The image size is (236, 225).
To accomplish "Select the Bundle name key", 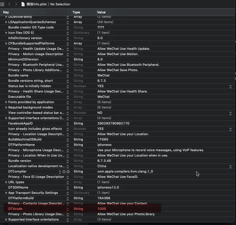I will [18, 75].
